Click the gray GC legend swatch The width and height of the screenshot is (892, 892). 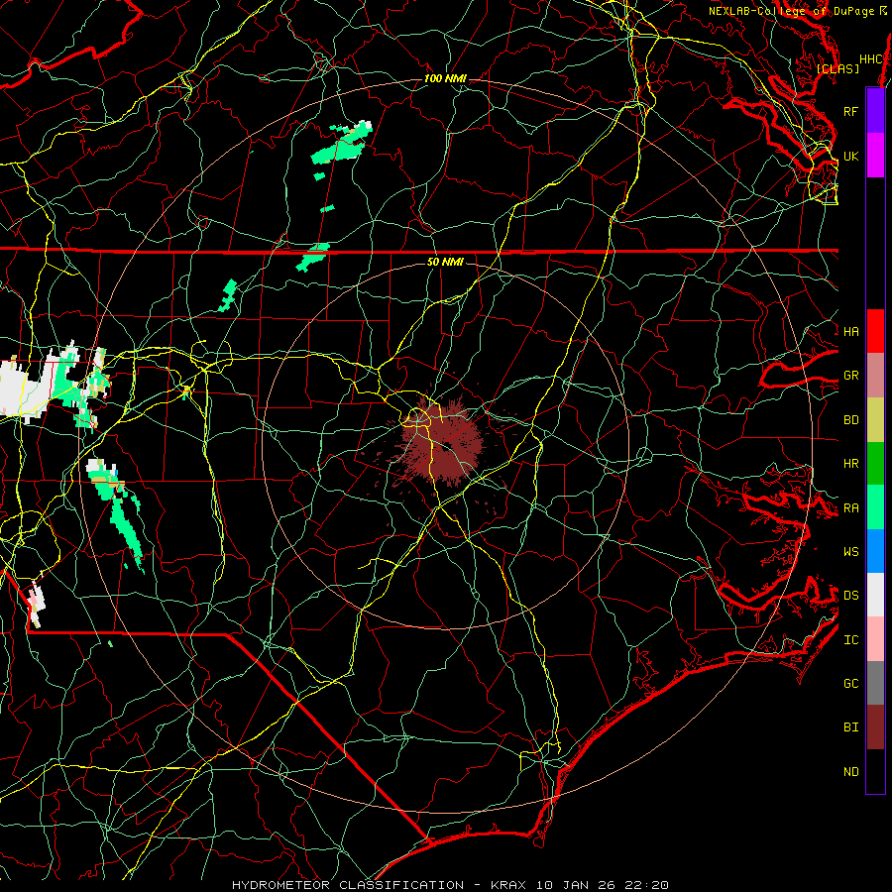875,683
